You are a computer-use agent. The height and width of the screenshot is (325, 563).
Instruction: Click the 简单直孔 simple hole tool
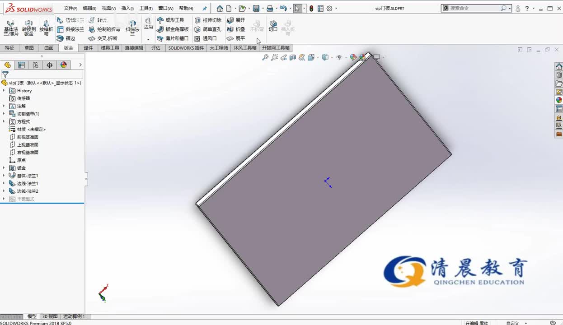tap(208, 29)
